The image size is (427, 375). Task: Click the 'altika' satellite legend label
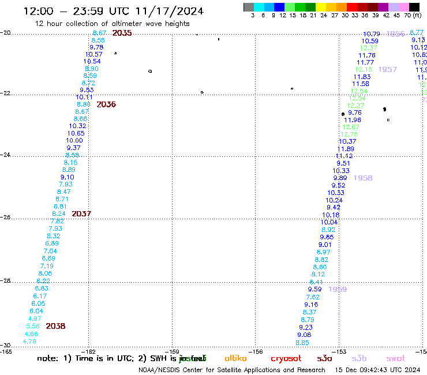coord(235,358)
